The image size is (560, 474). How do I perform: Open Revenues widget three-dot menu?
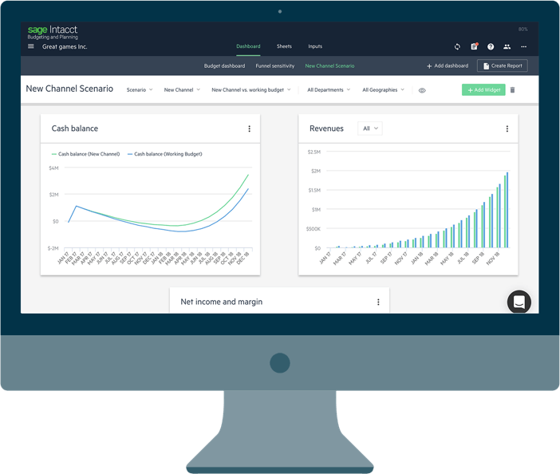click(507, 128)
